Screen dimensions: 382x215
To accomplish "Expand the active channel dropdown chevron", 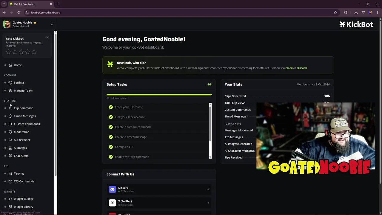I will click(x=52, y=24).
